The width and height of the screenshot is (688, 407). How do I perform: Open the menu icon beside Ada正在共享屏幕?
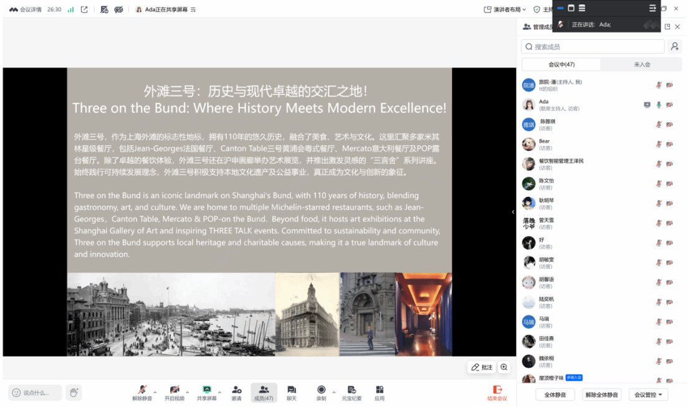(x=193, y=9)
